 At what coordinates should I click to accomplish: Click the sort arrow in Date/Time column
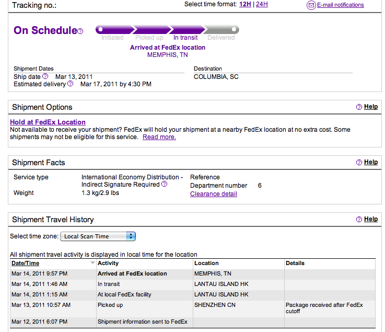(x=92, y=263)
